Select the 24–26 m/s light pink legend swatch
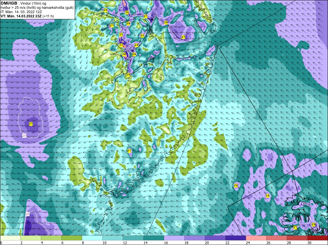Screen dimensions: 328x245 256,238
